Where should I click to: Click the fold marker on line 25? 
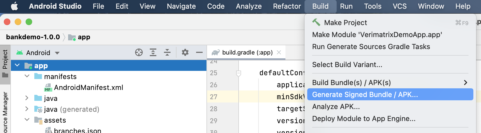239,73
